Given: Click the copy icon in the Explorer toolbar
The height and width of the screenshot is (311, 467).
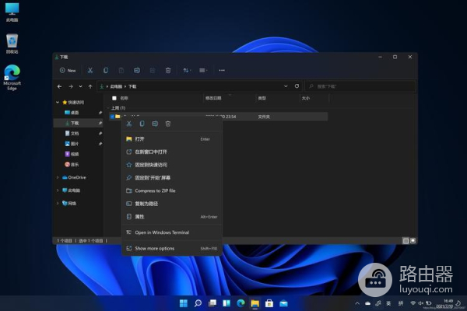Looking at the screenshot, I should pos(106,70).
